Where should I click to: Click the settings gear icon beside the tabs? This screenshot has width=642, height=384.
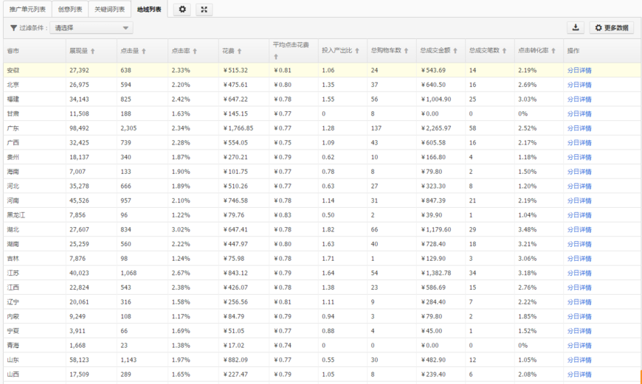[182, 10]
